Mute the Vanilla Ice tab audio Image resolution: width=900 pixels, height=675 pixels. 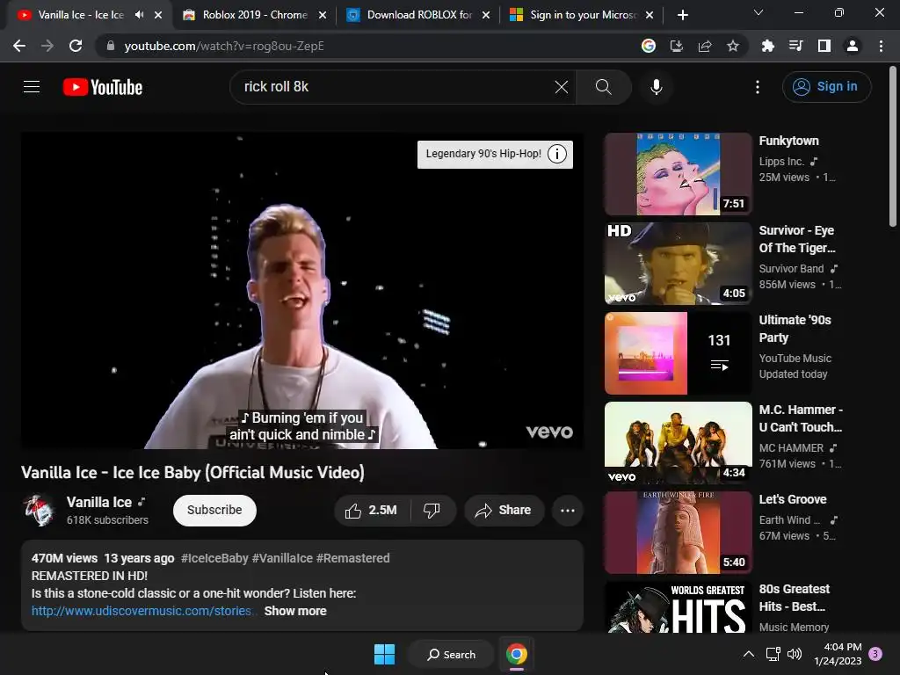pyautogui.click(x=140, y=15)
